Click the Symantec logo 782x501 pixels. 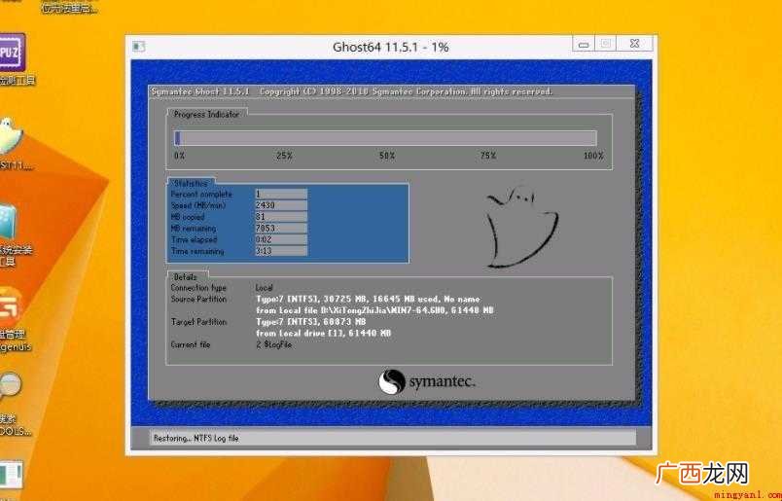point(427,382)
